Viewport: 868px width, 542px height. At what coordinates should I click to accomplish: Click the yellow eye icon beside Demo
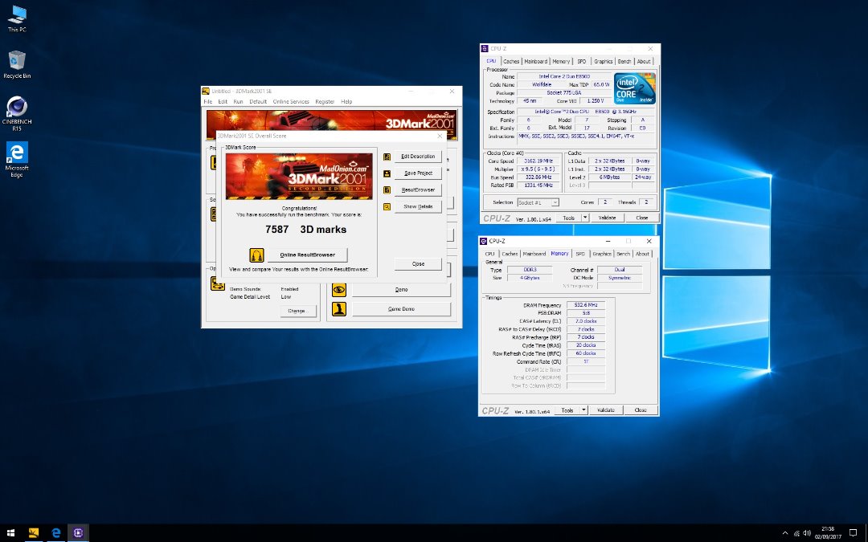pyautogui.click(x=339, y=289)
